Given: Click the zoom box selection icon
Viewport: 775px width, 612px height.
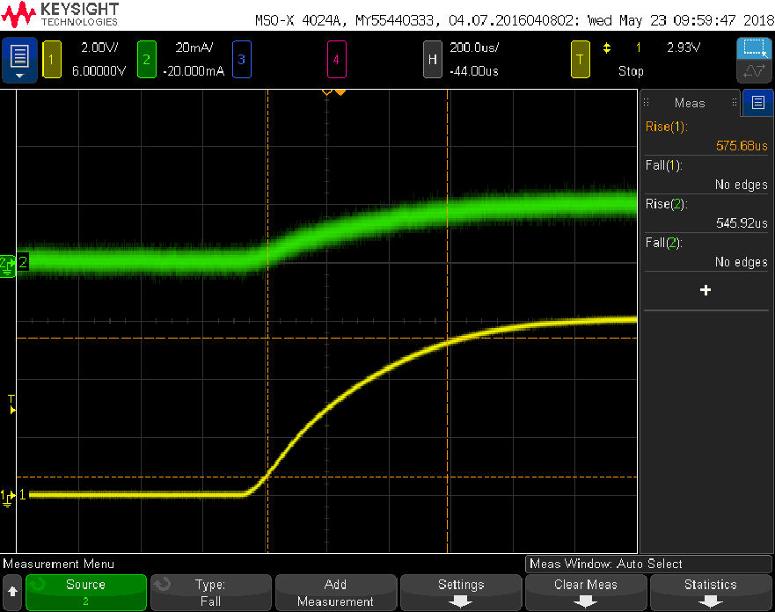Looking at the screenshot, I should (x=754, y=48).
